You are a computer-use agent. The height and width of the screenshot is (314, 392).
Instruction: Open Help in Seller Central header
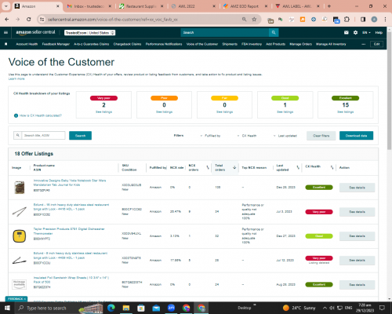click(379, 33)
